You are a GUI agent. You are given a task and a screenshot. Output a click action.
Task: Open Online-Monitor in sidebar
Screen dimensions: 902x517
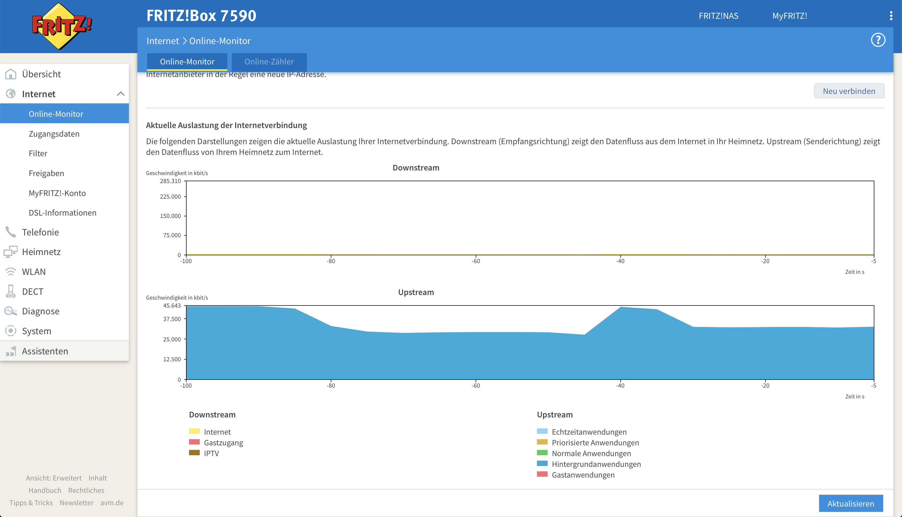click(64, 114)
